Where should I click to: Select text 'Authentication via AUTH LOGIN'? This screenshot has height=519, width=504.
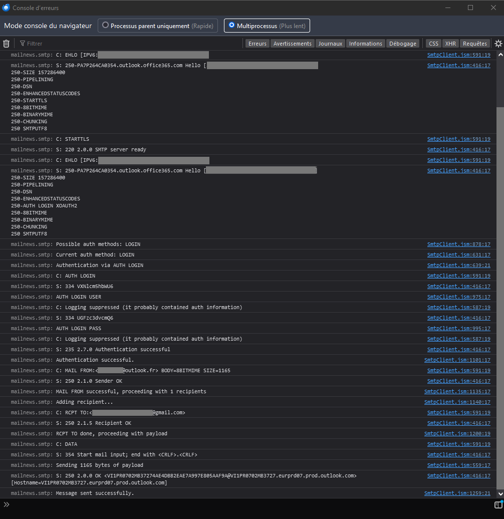(100, 265)
